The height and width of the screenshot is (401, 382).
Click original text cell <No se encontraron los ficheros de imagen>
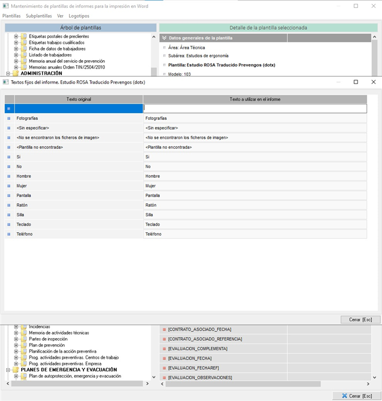tap(79, 138)
